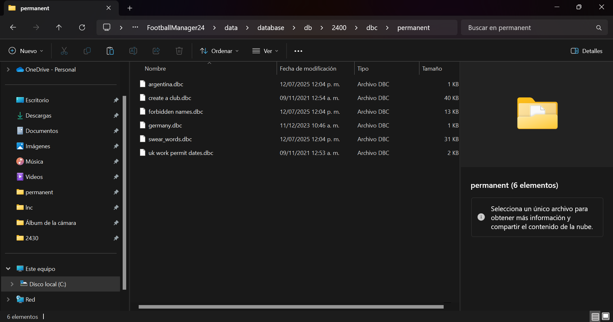613x322 pixels.
Task: Navigate to database folder in breadcrumb
Action: (271, 28)
